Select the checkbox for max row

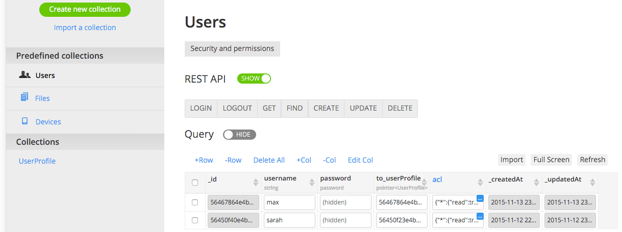(x=194, y=202)
